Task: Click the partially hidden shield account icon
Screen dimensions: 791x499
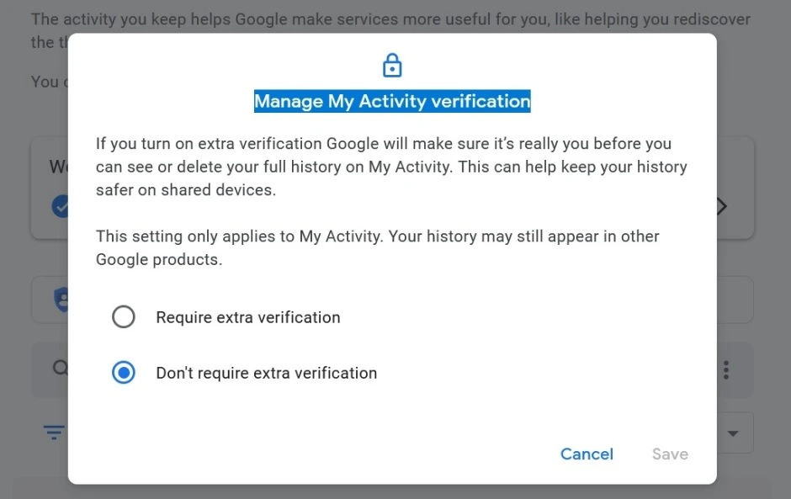Action: (x=61, y=300)
